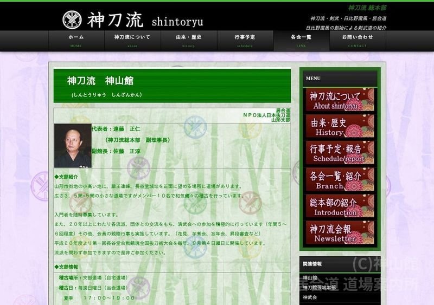Select the 神刀流 神山館 page heading
The image size is (434, 305).
(x=100, y=81)
